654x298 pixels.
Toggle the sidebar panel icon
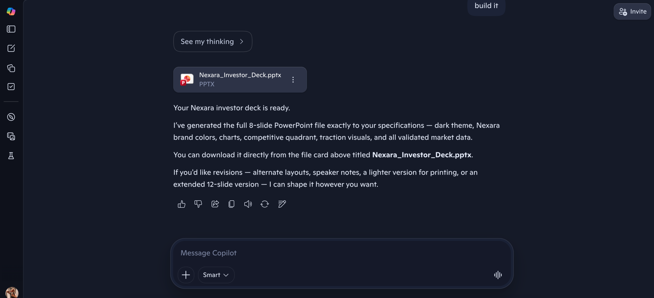point(11,29)
